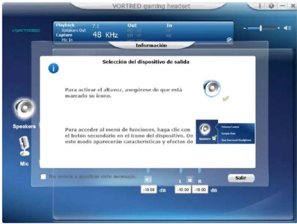This screenshot has width=297, height=224.
Task: Click right channel R dB field
Action: [x=200, y=190]
